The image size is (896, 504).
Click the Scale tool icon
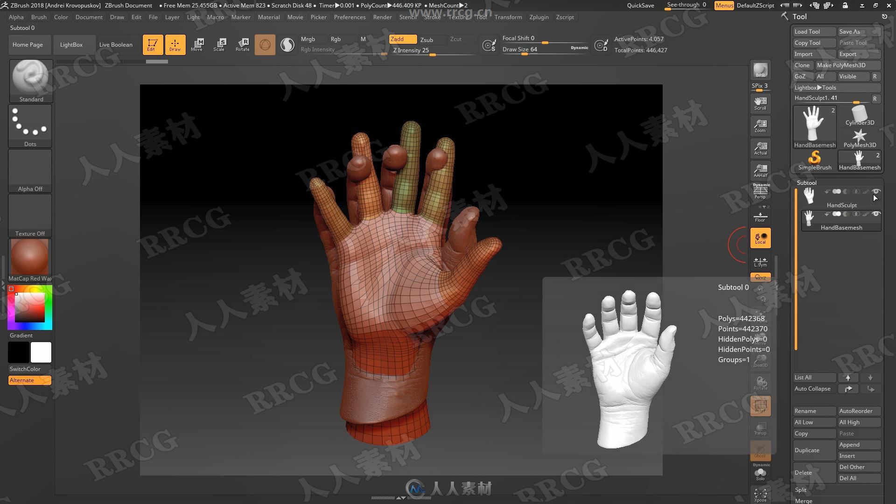(220, 44)
